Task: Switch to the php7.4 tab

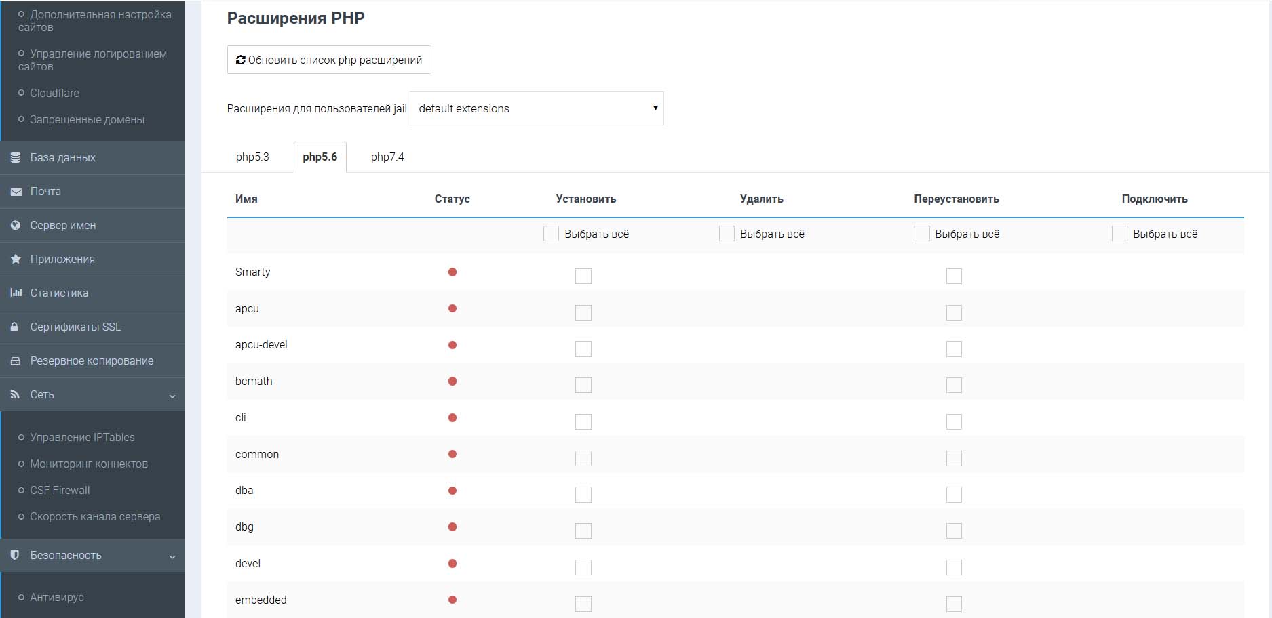Action: click(x=387, y=157)
